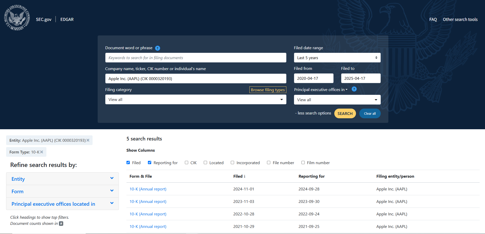Click the company name input field
The height and width of the screenshot is (234, 485).
click(x=196, y=79)
